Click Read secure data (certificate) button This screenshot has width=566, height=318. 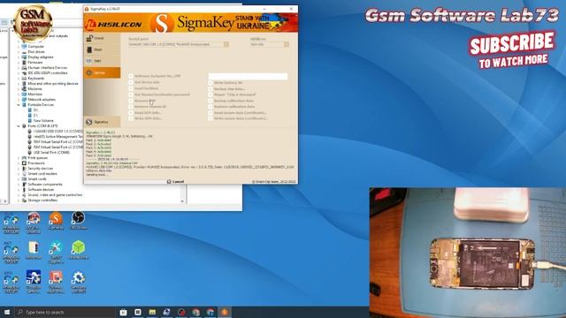tap(237, 113)
